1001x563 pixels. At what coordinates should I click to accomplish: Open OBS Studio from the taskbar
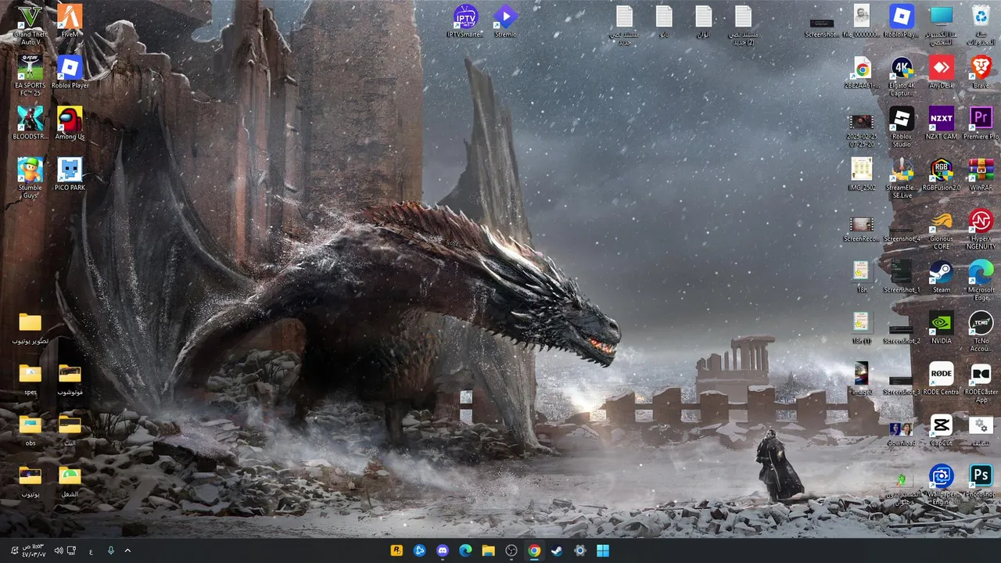pyautogui.click(x=511, y=550)
